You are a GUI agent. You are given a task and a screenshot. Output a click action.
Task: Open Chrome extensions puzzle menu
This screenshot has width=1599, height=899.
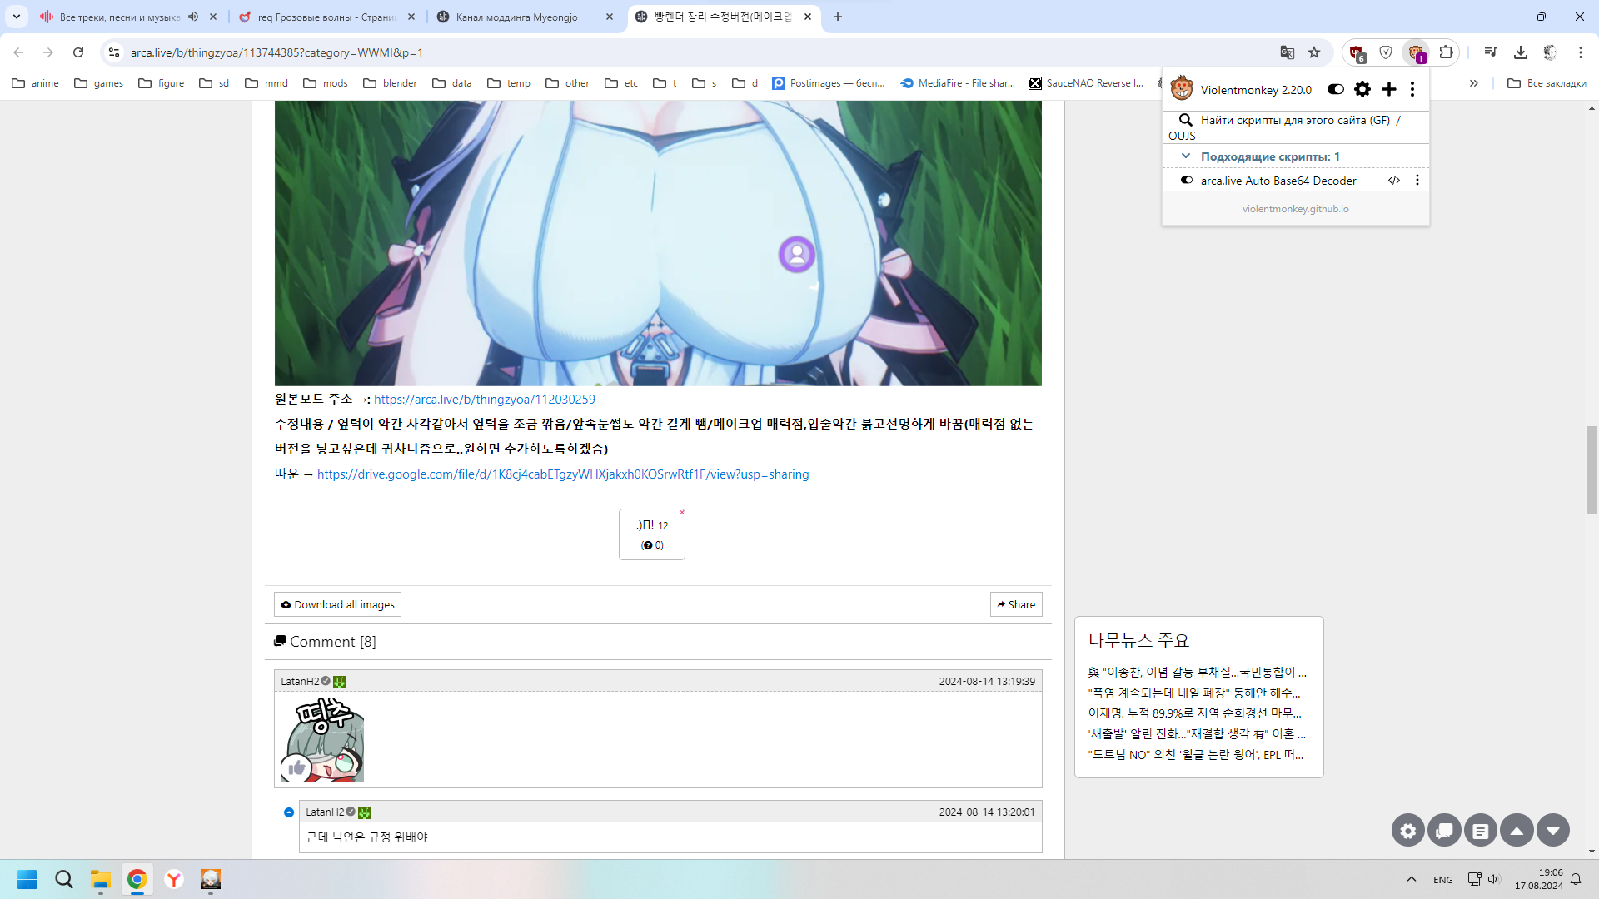click(x=1447, y=52)
